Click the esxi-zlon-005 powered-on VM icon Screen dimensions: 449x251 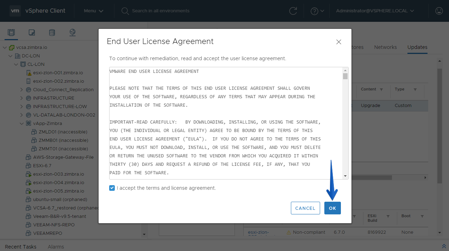(x=29, y=191)
